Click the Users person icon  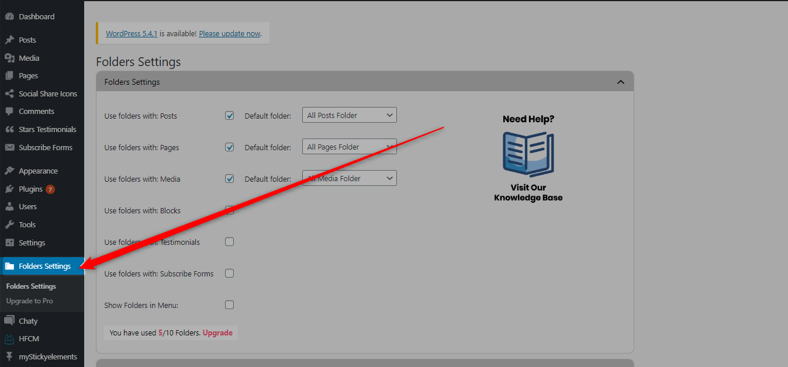pyautogui.click(x=9, y=206)
